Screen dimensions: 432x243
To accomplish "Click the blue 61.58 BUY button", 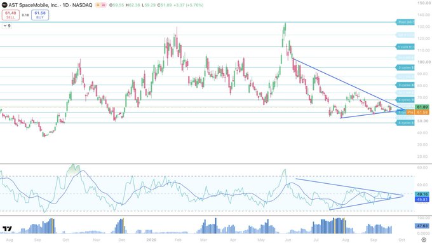I will [40, 15].
